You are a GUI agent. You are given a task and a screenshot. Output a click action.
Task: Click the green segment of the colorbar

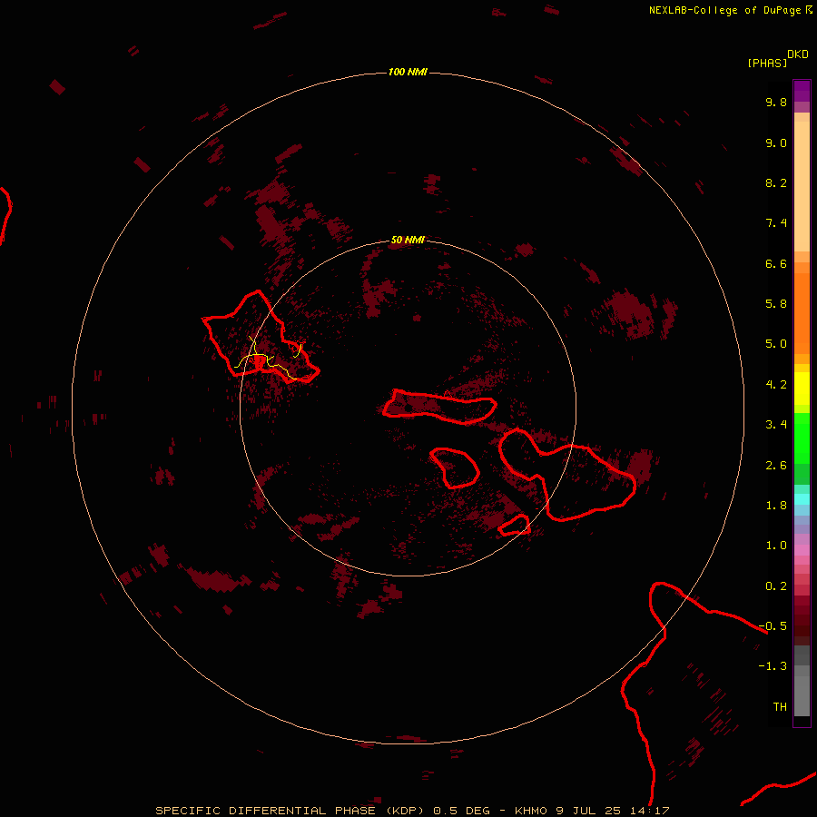click(x=802, y=438)
